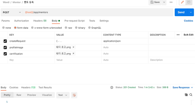Open the Cookies link
Viewport: 195px width, 105px height.
188,21
